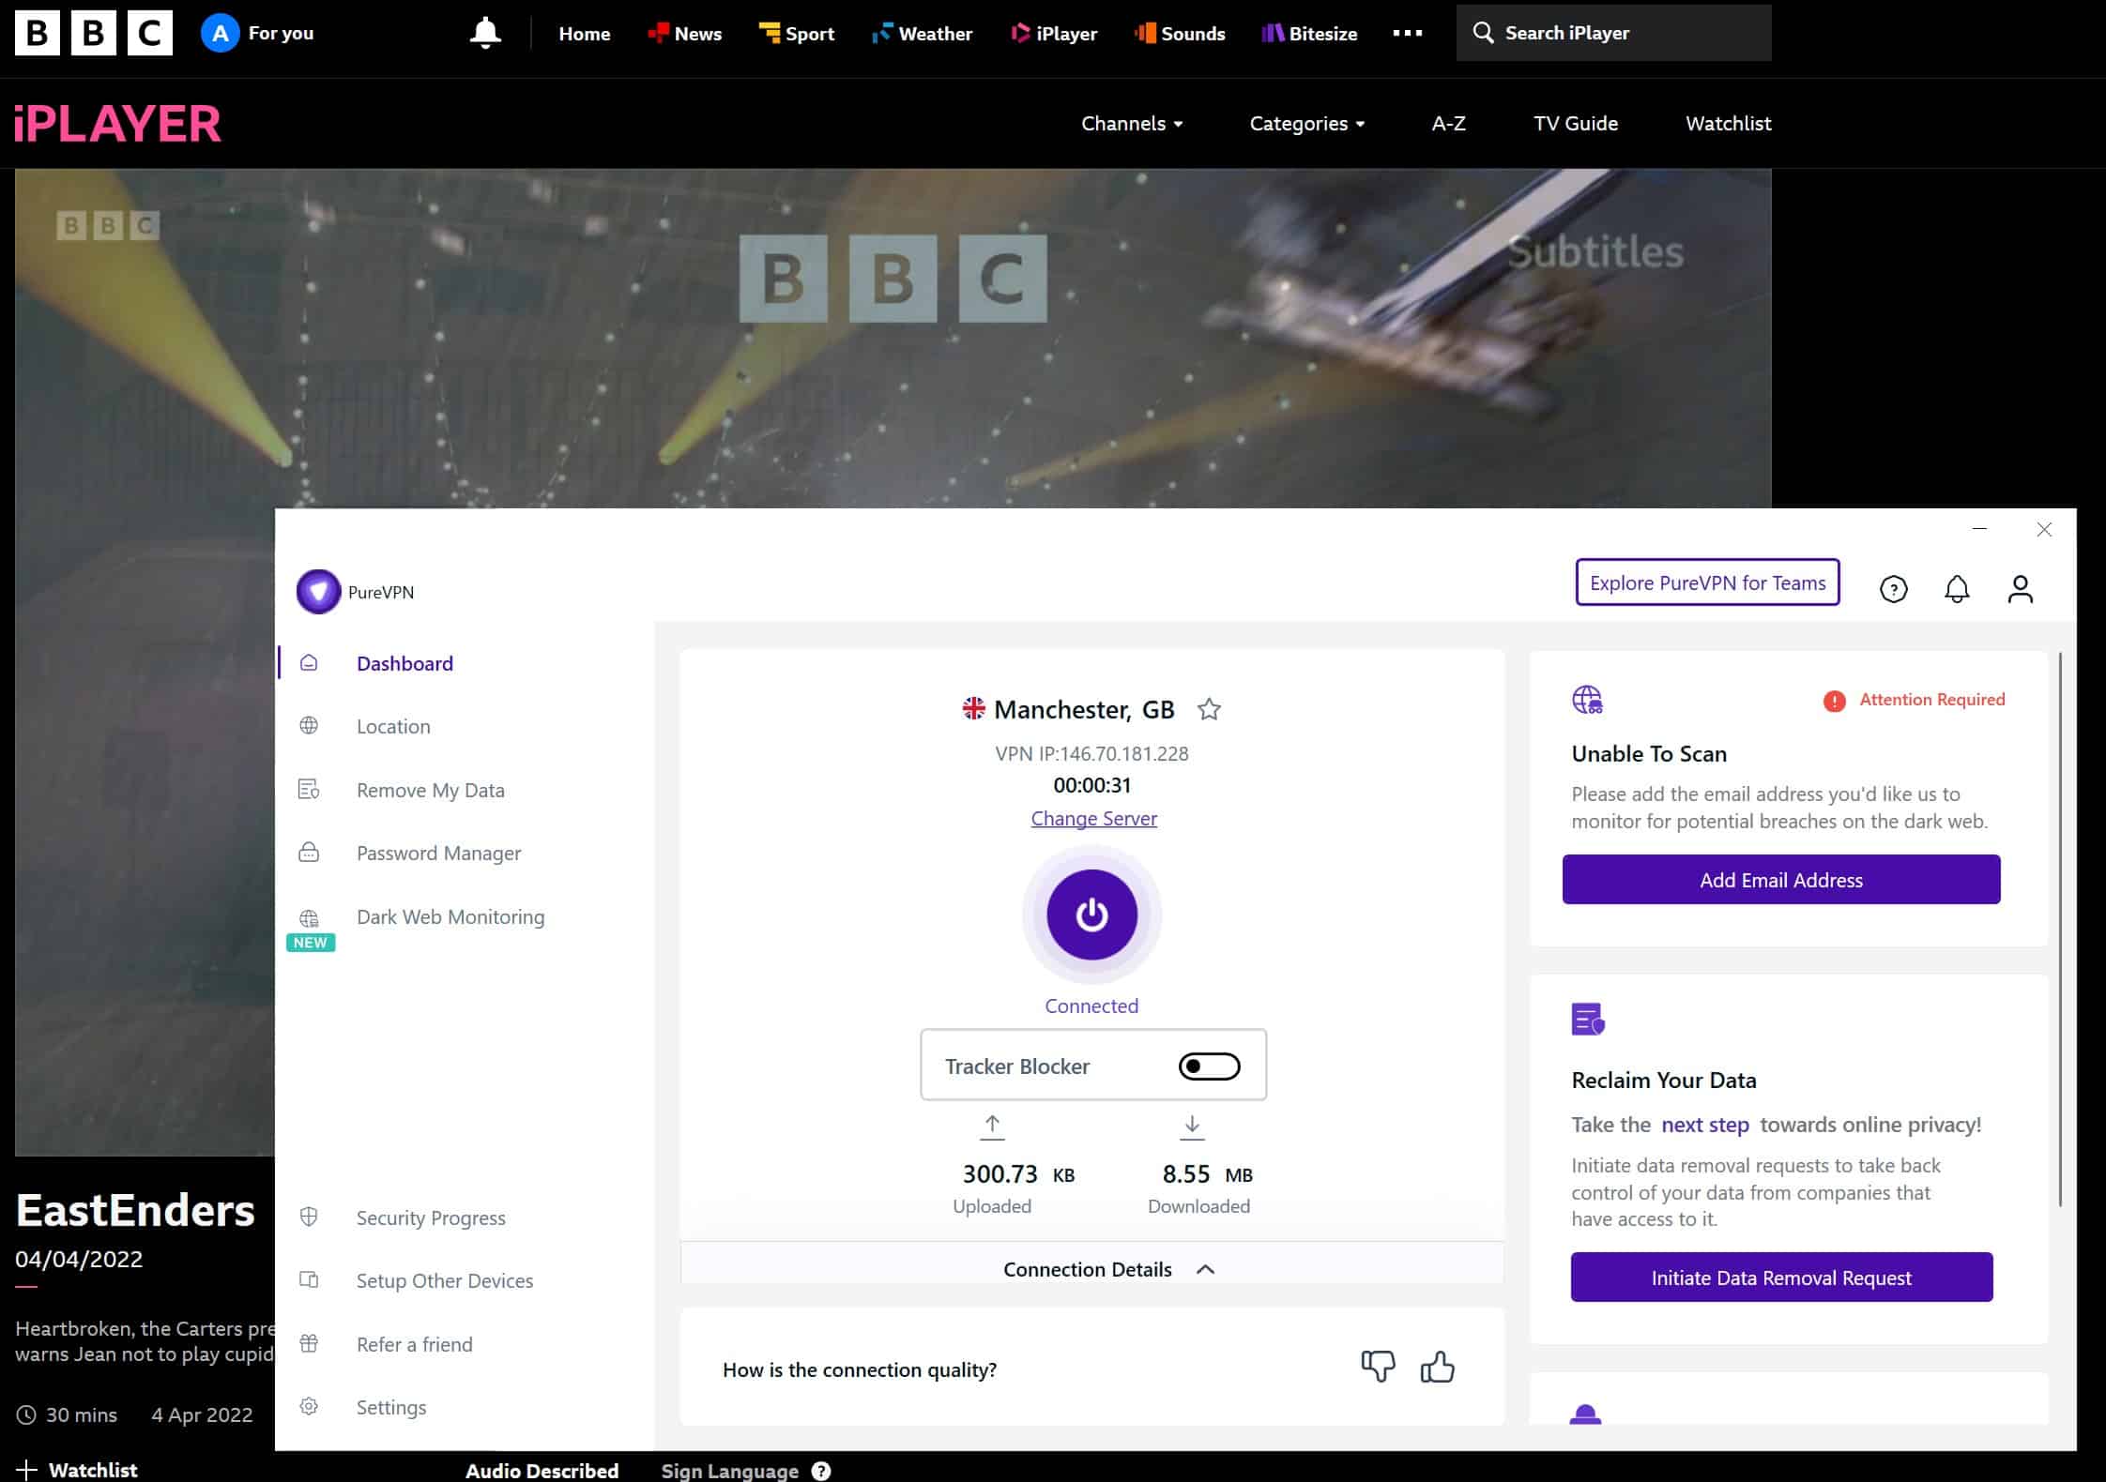
Task: Click the Remove My Data sidebar icon
Action: coord(309,790)
